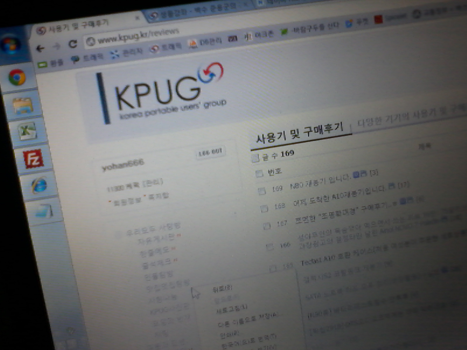Check the box for post 168

(264, 209)
